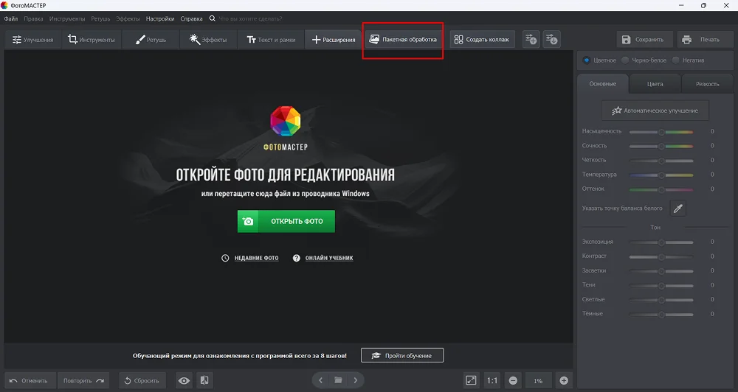Pick white balance point with eyedropper
The height and width of the screenshot is (392, 738).
pos(677,209)
